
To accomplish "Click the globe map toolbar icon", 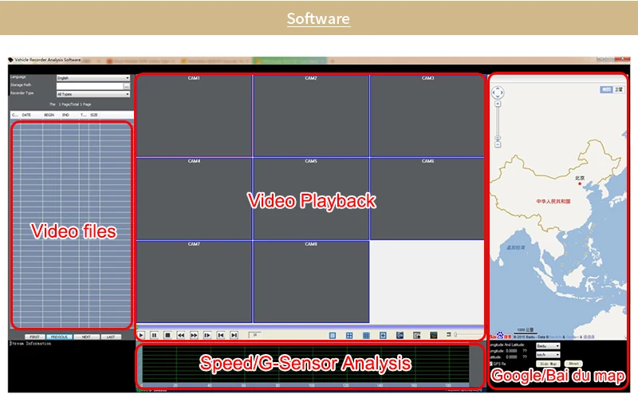I will 400,335.
